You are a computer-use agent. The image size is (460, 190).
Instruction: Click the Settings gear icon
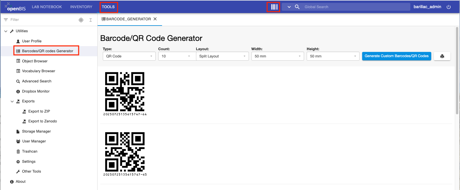pos(18,162)
